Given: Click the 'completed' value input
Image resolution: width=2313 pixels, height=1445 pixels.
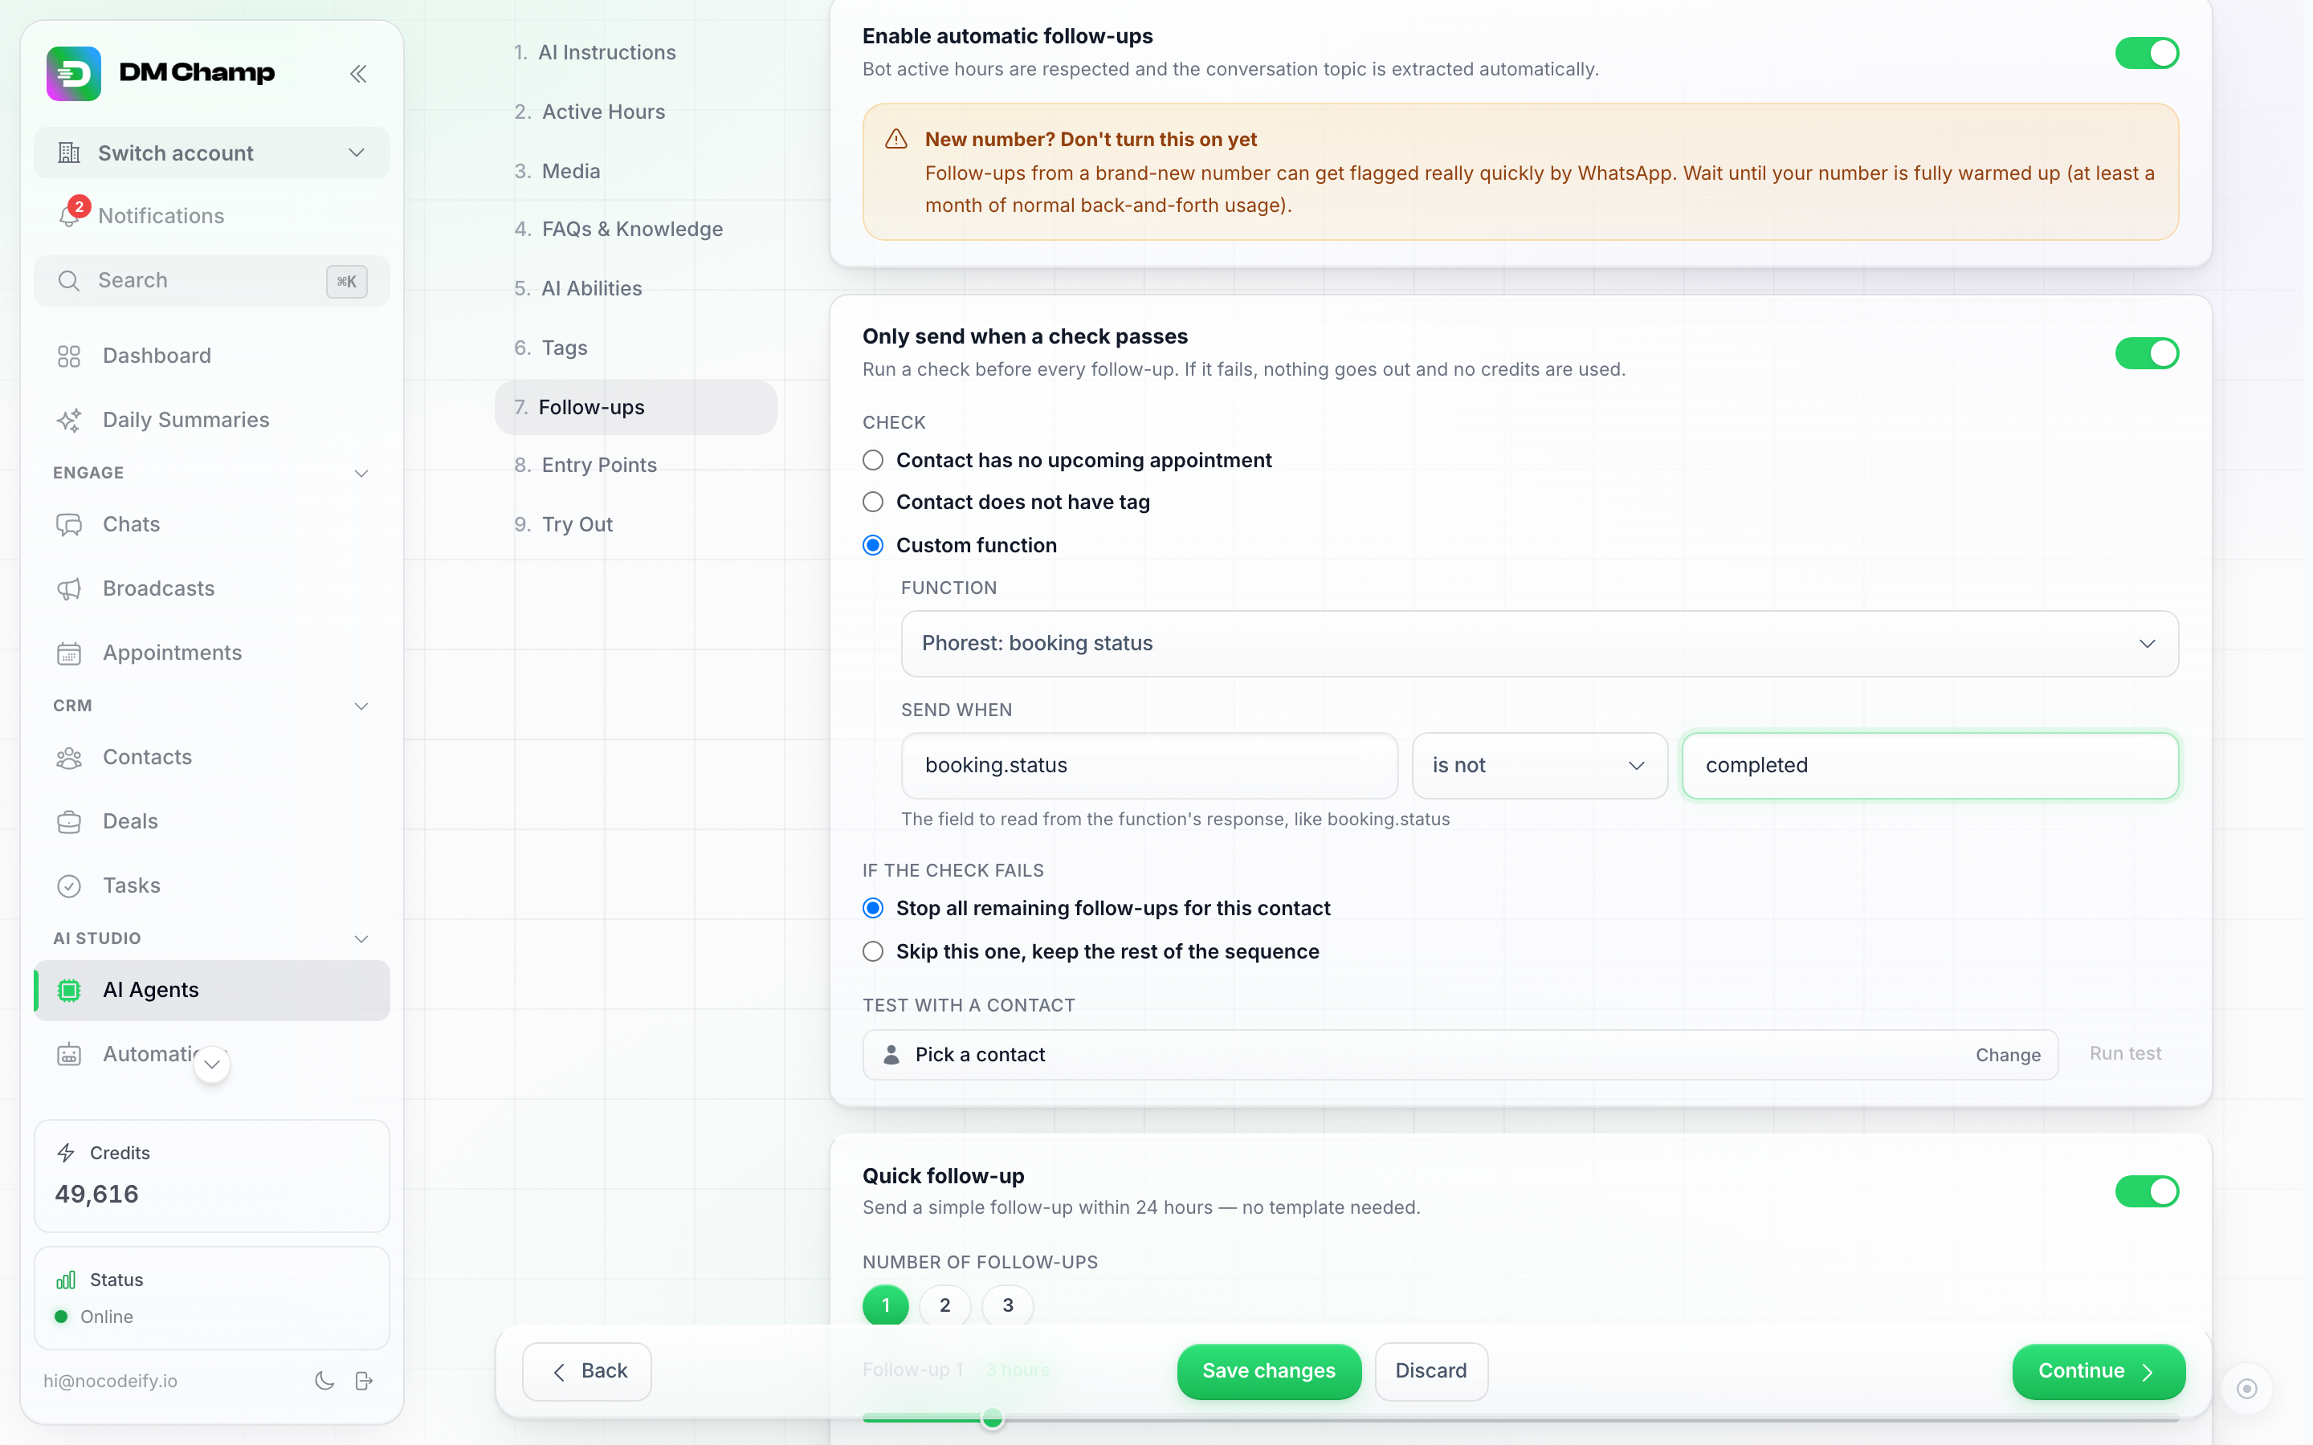Looking at the screenshot, I should click(x=1930, y=766).
